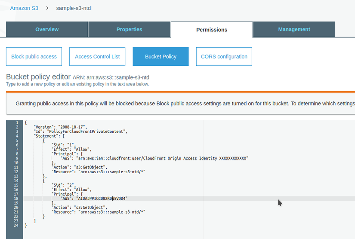Screen dimensions: 355x239
Task: Go to the Management tab
Action: (x=294, y=29)
